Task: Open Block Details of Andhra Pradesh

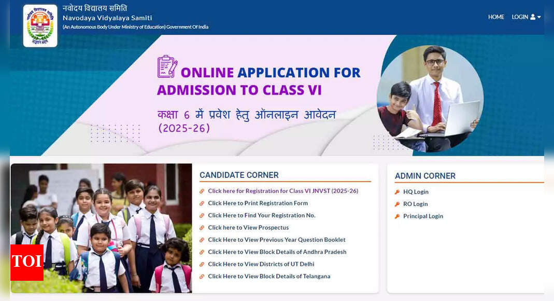Action: [277, 252]
